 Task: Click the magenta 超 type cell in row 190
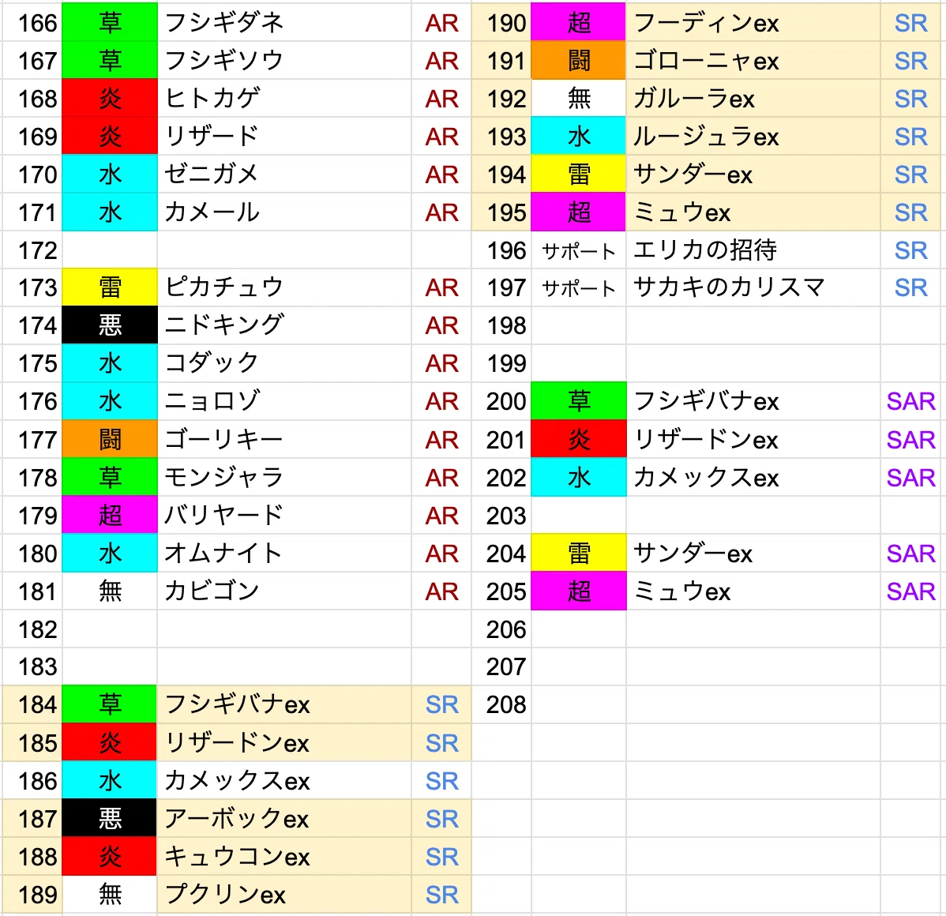point(579,23)
